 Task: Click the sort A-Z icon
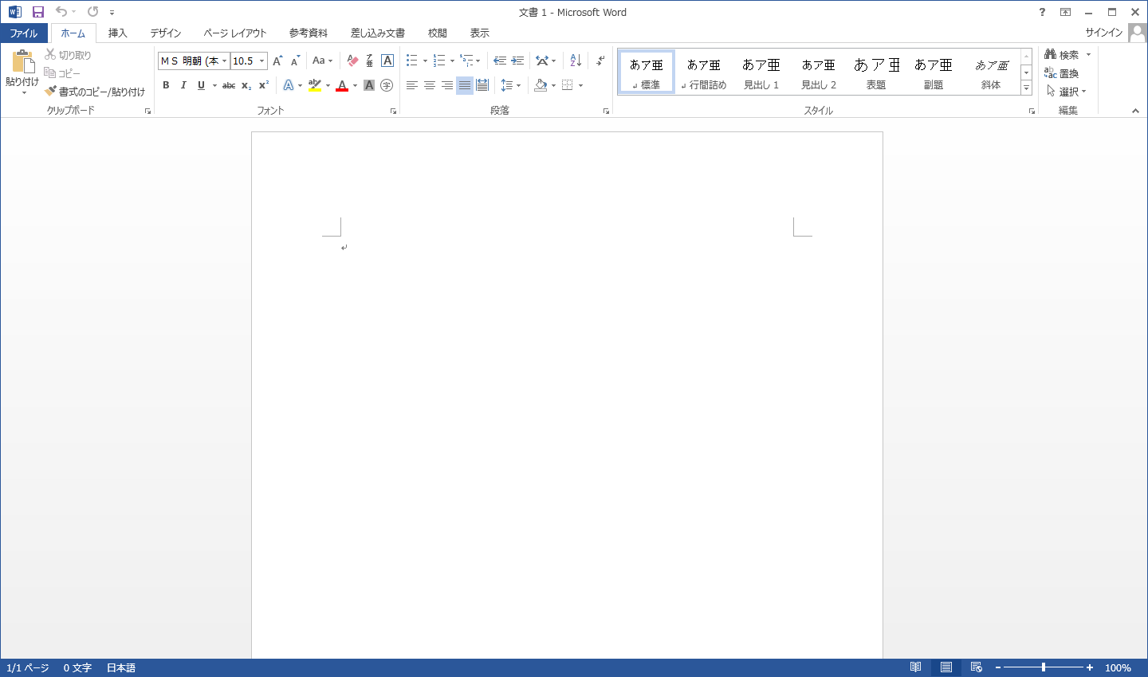tap(576, 61)
